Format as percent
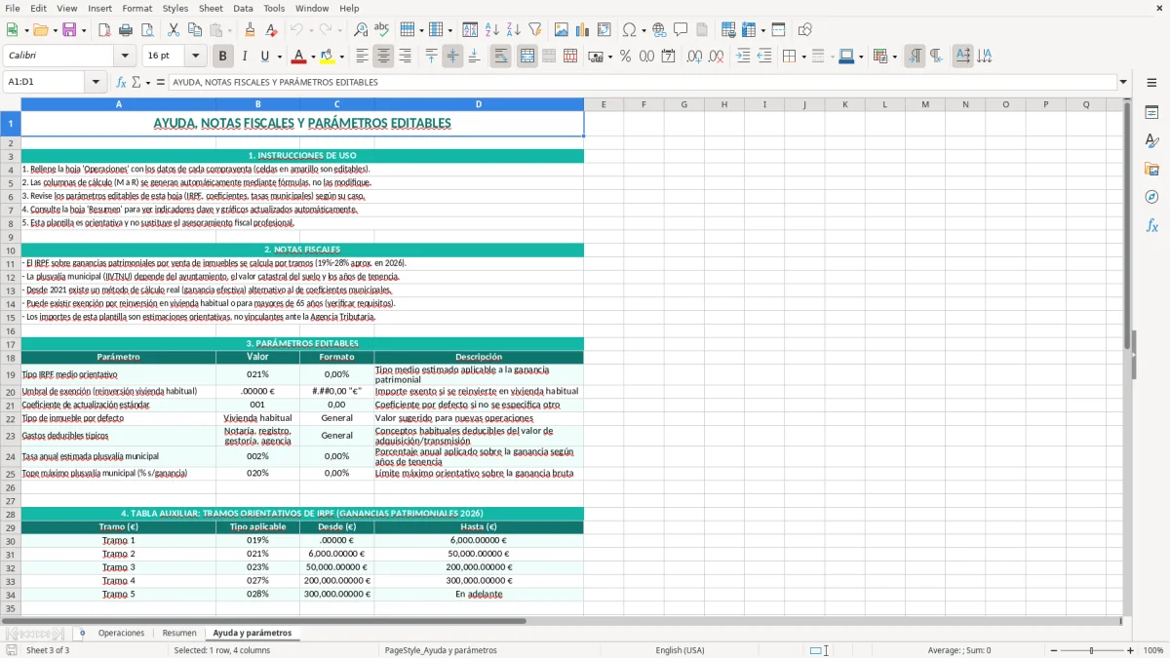This screenshot has width=1170, height=658. tap(625, 57)
